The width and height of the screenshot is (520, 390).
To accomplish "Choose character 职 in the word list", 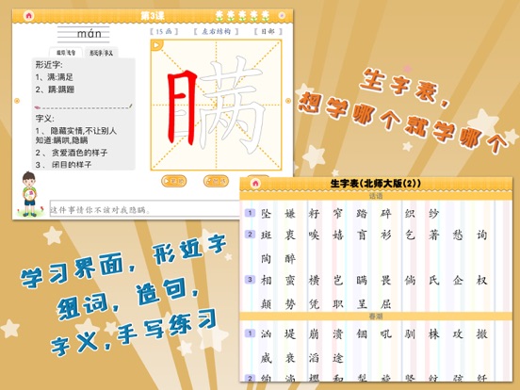I will point(337,303).
